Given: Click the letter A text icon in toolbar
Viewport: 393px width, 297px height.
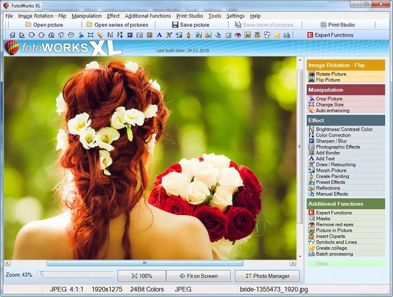Looking at the screenshot, I should coord(159,35).
